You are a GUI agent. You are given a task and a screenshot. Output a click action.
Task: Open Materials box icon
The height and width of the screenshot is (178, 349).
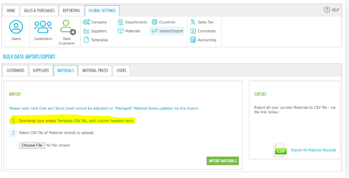[120, 31]
